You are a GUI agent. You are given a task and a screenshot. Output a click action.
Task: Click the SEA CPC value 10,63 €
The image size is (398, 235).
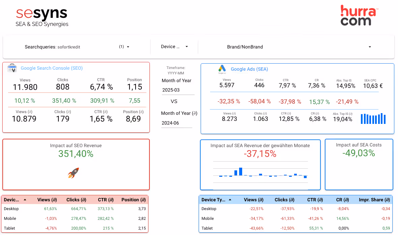pyautogui.click(x=373, y=86)
